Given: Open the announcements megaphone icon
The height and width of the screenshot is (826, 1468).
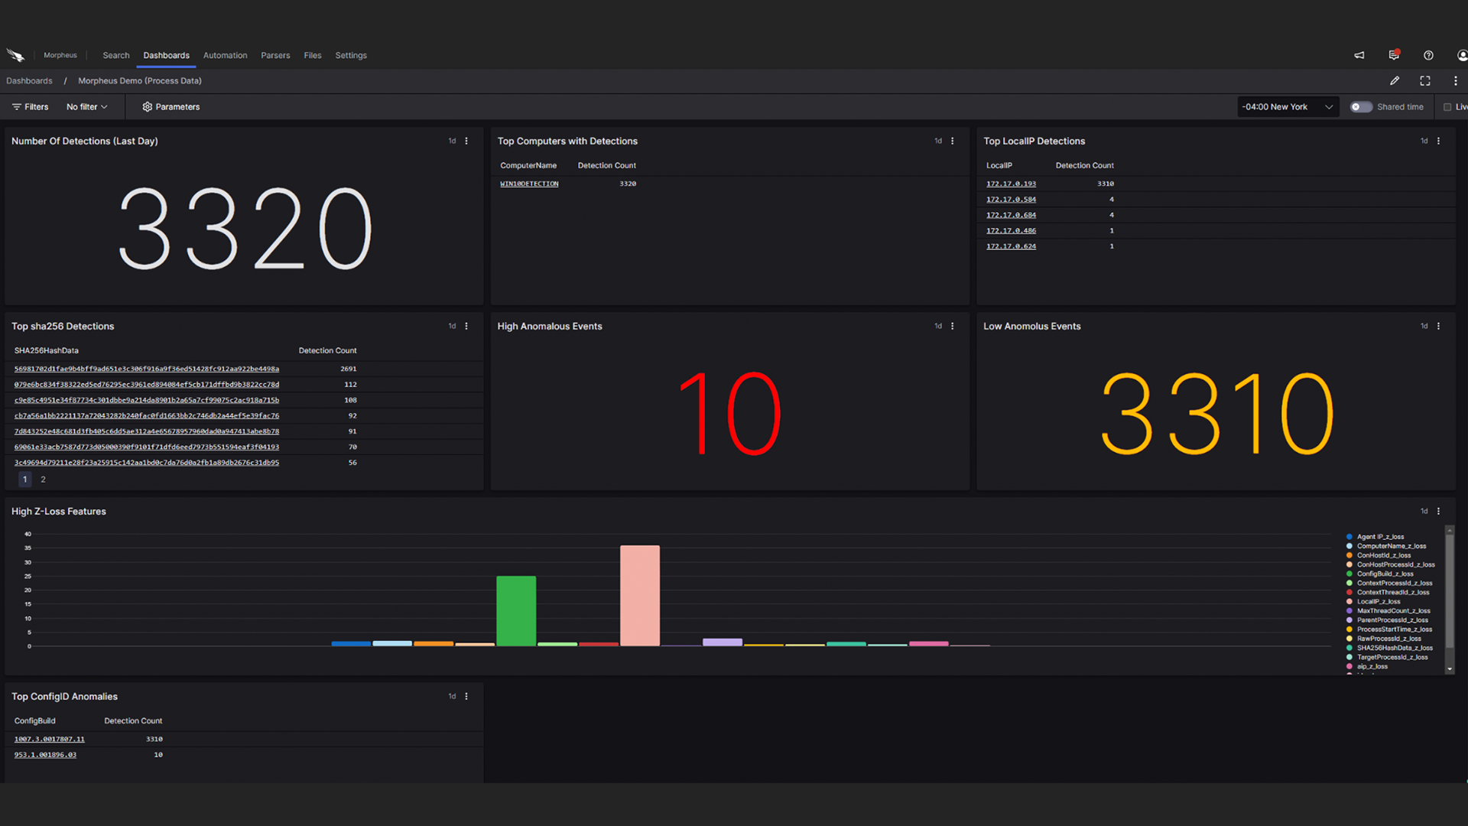Looking at the screenshot, I should (1359, 55).
